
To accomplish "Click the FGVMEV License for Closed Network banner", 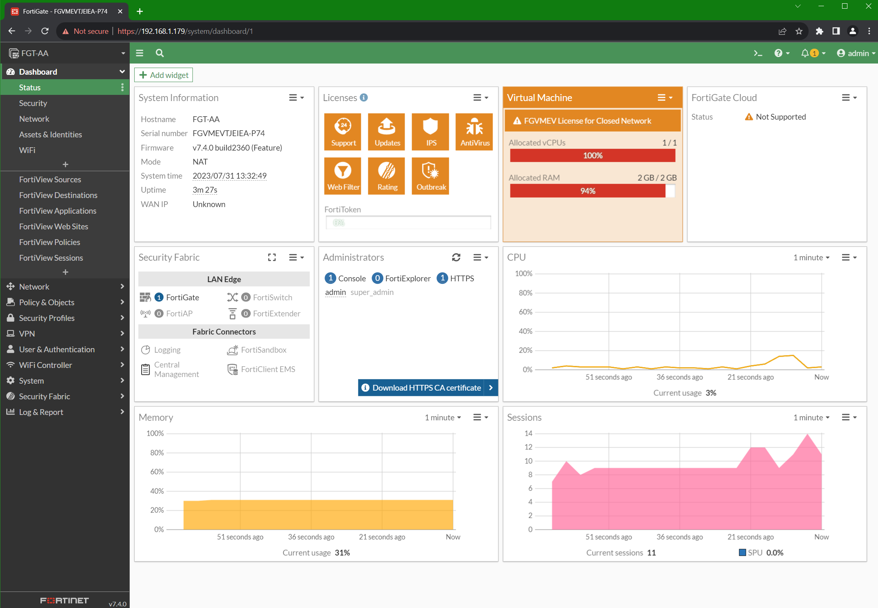I will pos(593,120).
